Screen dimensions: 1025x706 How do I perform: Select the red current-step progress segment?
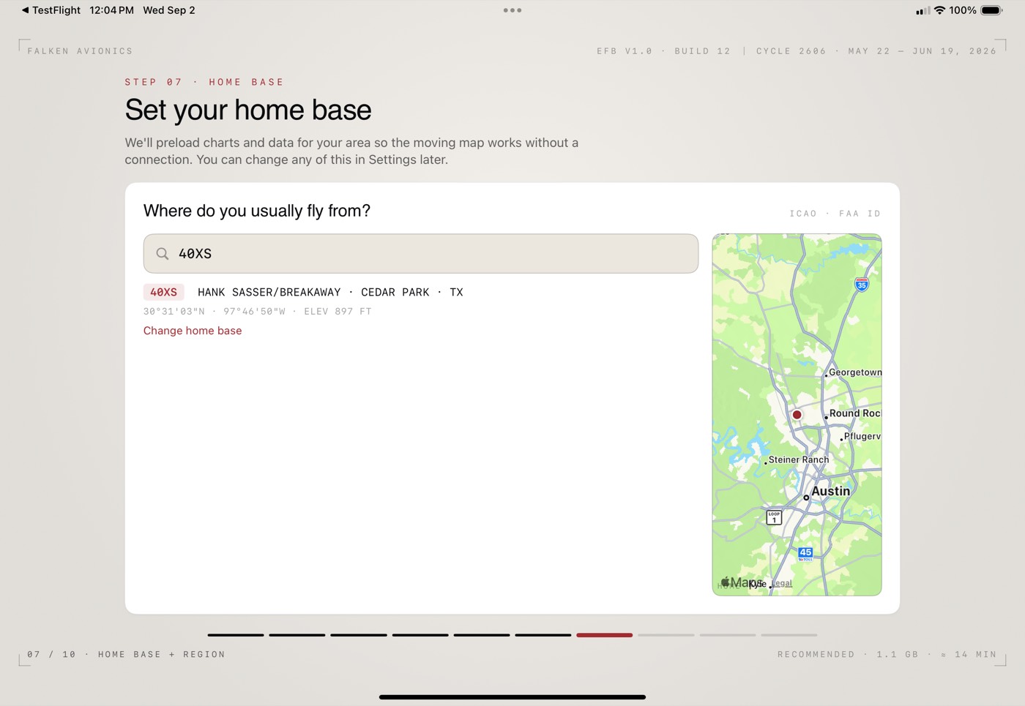coord(604,635)
